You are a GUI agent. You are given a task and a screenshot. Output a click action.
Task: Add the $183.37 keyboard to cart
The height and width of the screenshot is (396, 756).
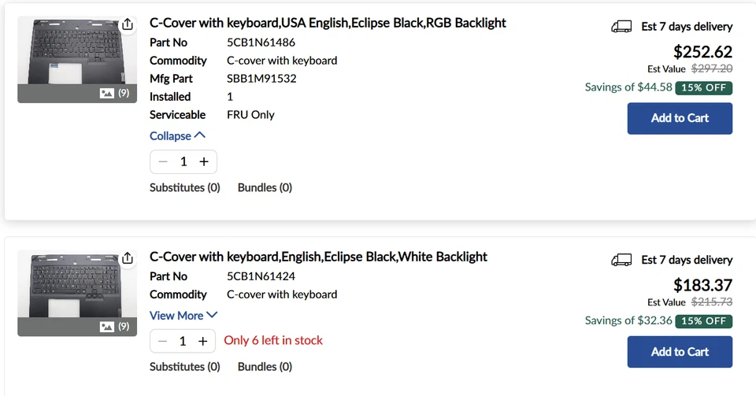tap(680, 352)
